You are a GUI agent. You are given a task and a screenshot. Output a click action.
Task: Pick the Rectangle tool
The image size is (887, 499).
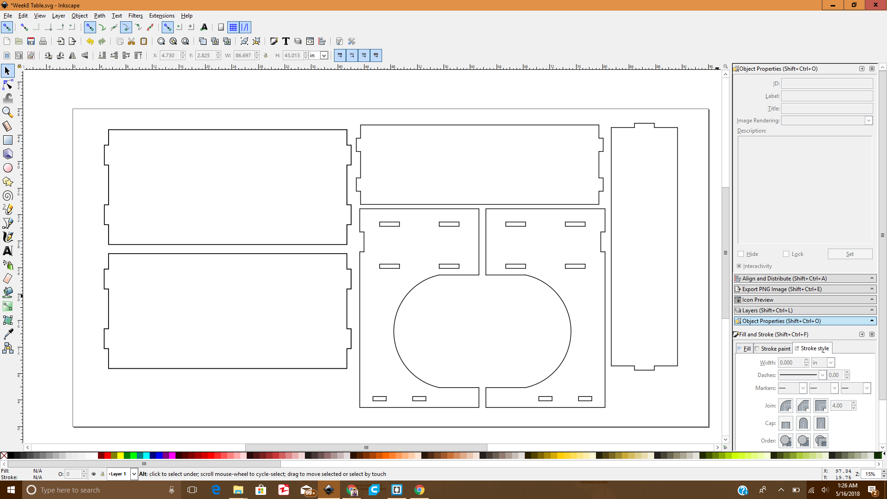click(x=7, y=140)
